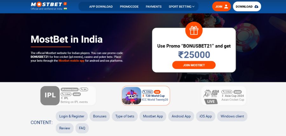This screenshot has width=286, height=136.
Task: Select the Bonuses content chip
Action: [99, 116]
